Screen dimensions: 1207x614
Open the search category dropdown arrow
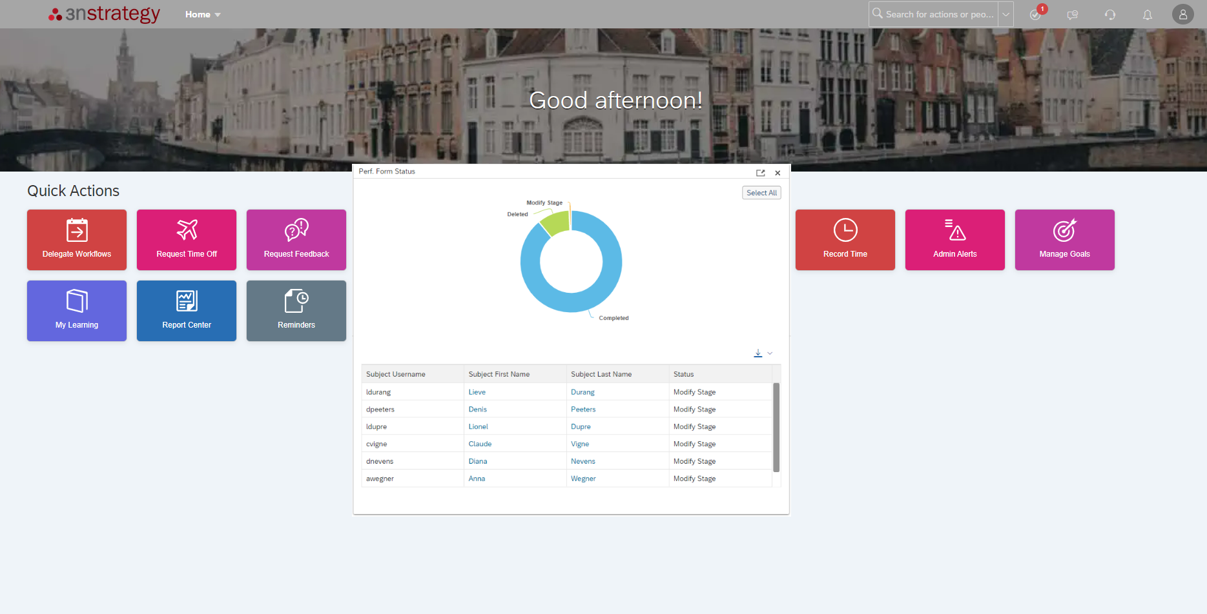(x=1006, y=14)
